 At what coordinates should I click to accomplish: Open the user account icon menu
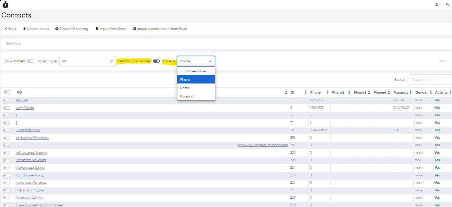[x=437, y=5]
